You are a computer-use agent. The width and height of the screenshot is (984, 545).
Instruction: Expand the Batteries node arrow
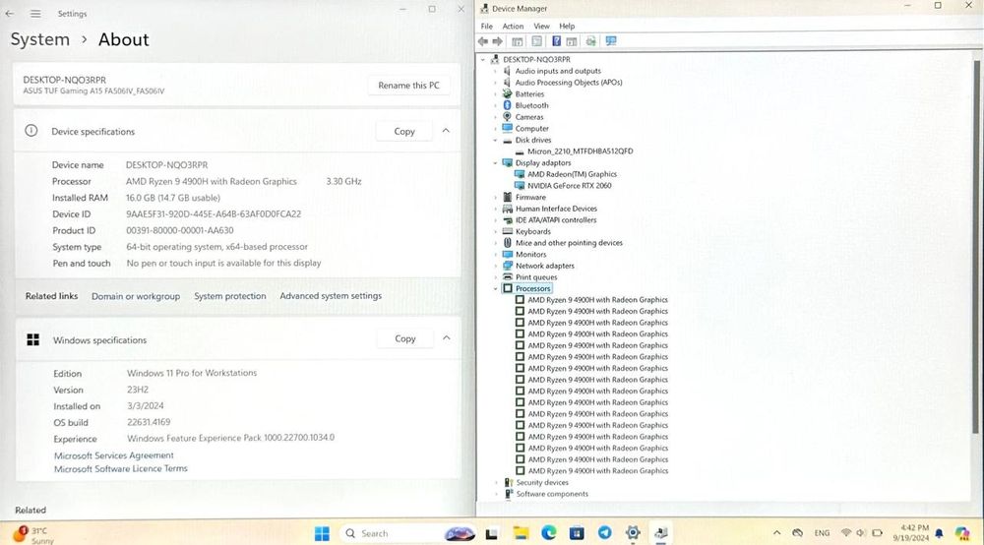495,94
